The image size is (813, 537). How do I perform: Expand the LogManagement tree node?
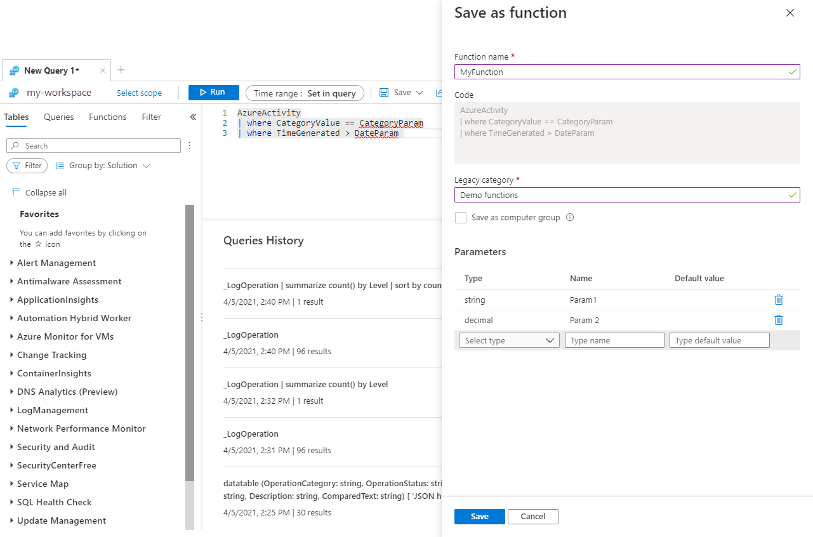tap(12, 410)
